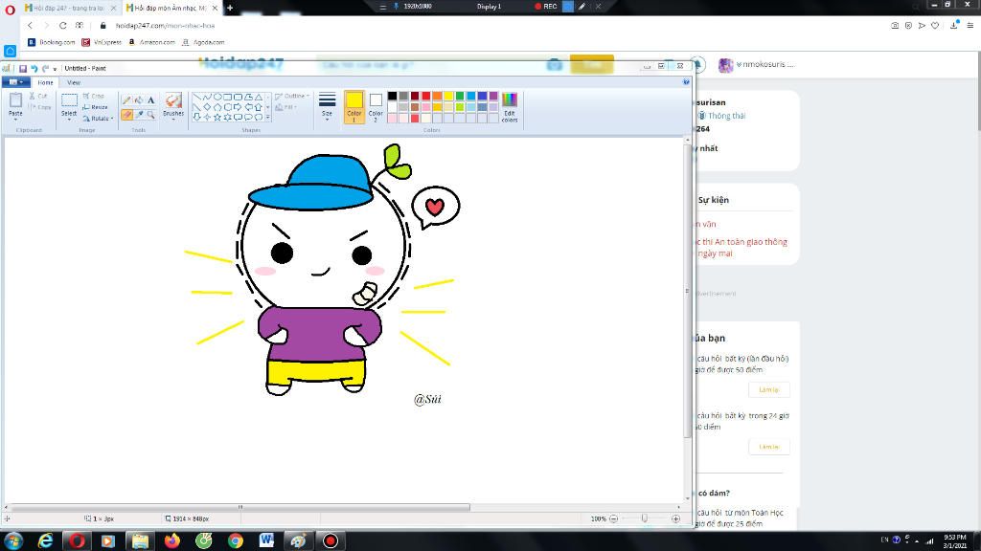Pick the green color swatch
Viewport: 981px width, 551px height.
[x=460, y=96]
